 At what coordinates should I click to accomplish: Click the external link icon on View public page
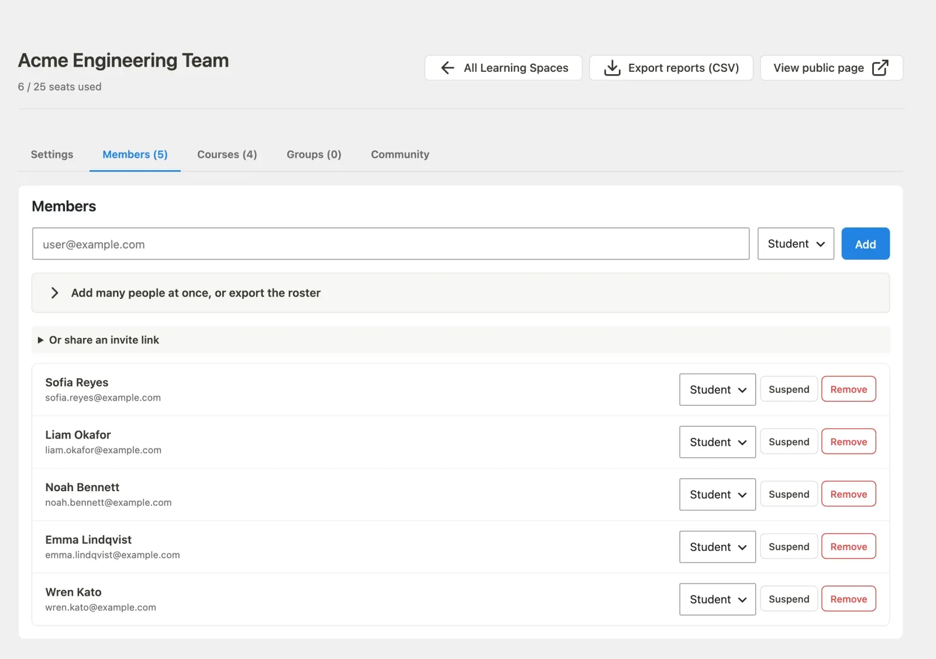(x=880, y=68)
